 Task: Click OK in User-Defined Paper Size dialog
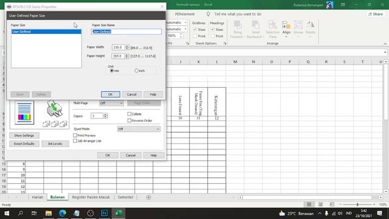tap(111, 94)
